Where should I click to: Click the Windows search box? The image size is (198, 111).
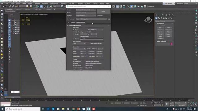coord(23,109)
